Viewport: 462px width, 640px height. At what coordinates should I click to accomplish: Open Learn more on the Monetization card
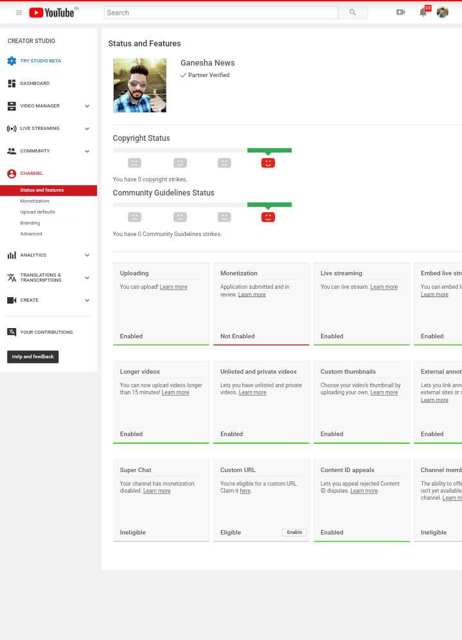click(252, 295)
